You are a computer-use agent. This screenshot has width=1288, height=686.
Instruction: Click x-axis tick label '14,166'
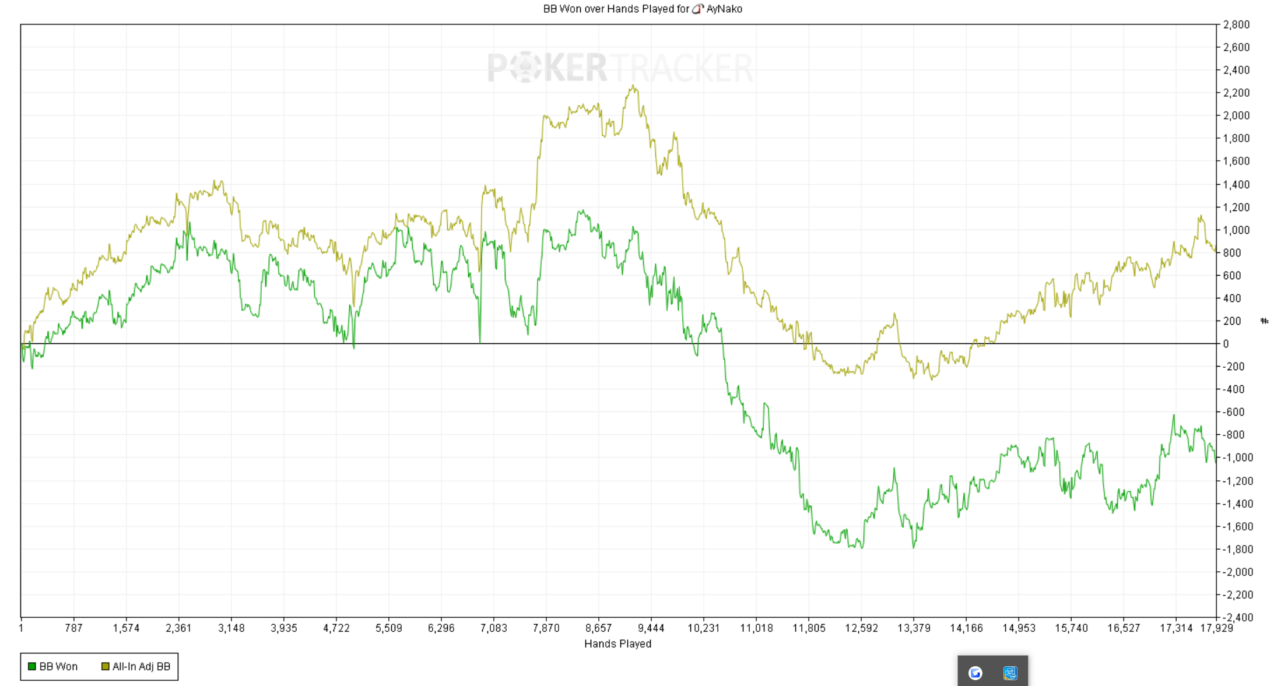click(966, 628)
